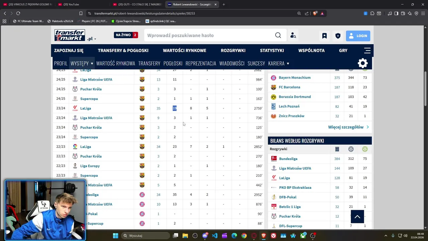The width and height of the screenshot is (428, 241).
Task: Click the Transfermarkt logo
Action: 70,35
